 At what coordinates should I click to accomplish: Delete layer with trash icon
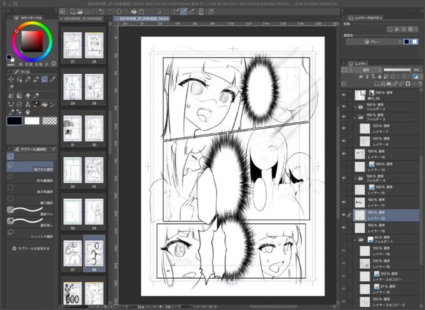click(420, 84)
